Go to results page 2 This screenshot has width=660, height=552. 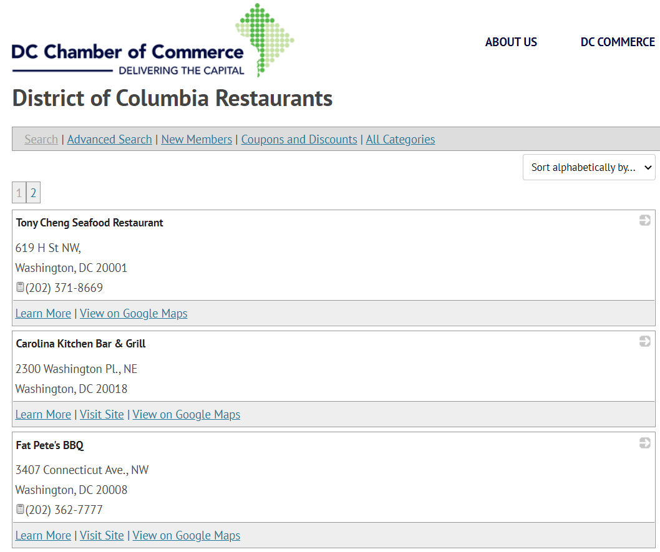click(34, 193)
